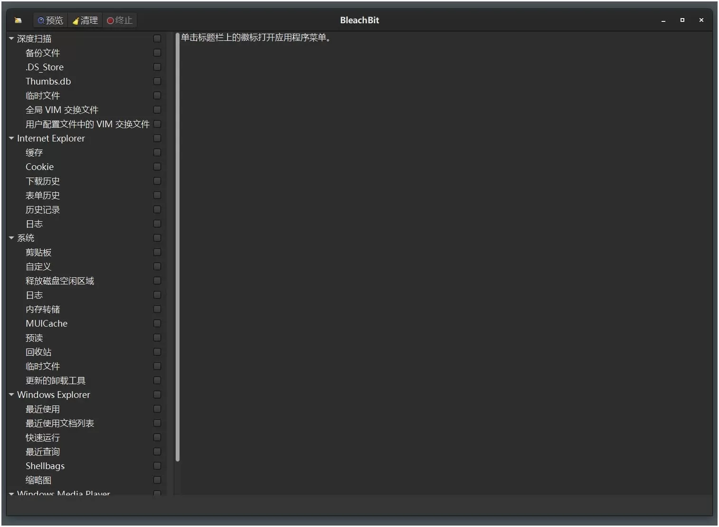
Task: Select the MUICache tree item
Action: click(47, 323)
